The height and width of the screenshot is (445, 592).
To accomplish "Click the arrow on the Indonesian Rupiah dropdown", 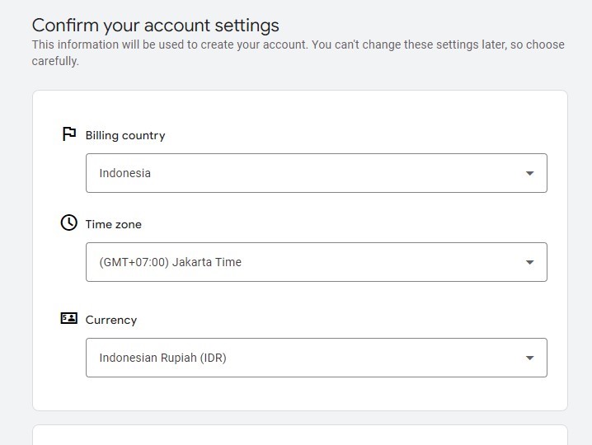I will coord(529,358).
